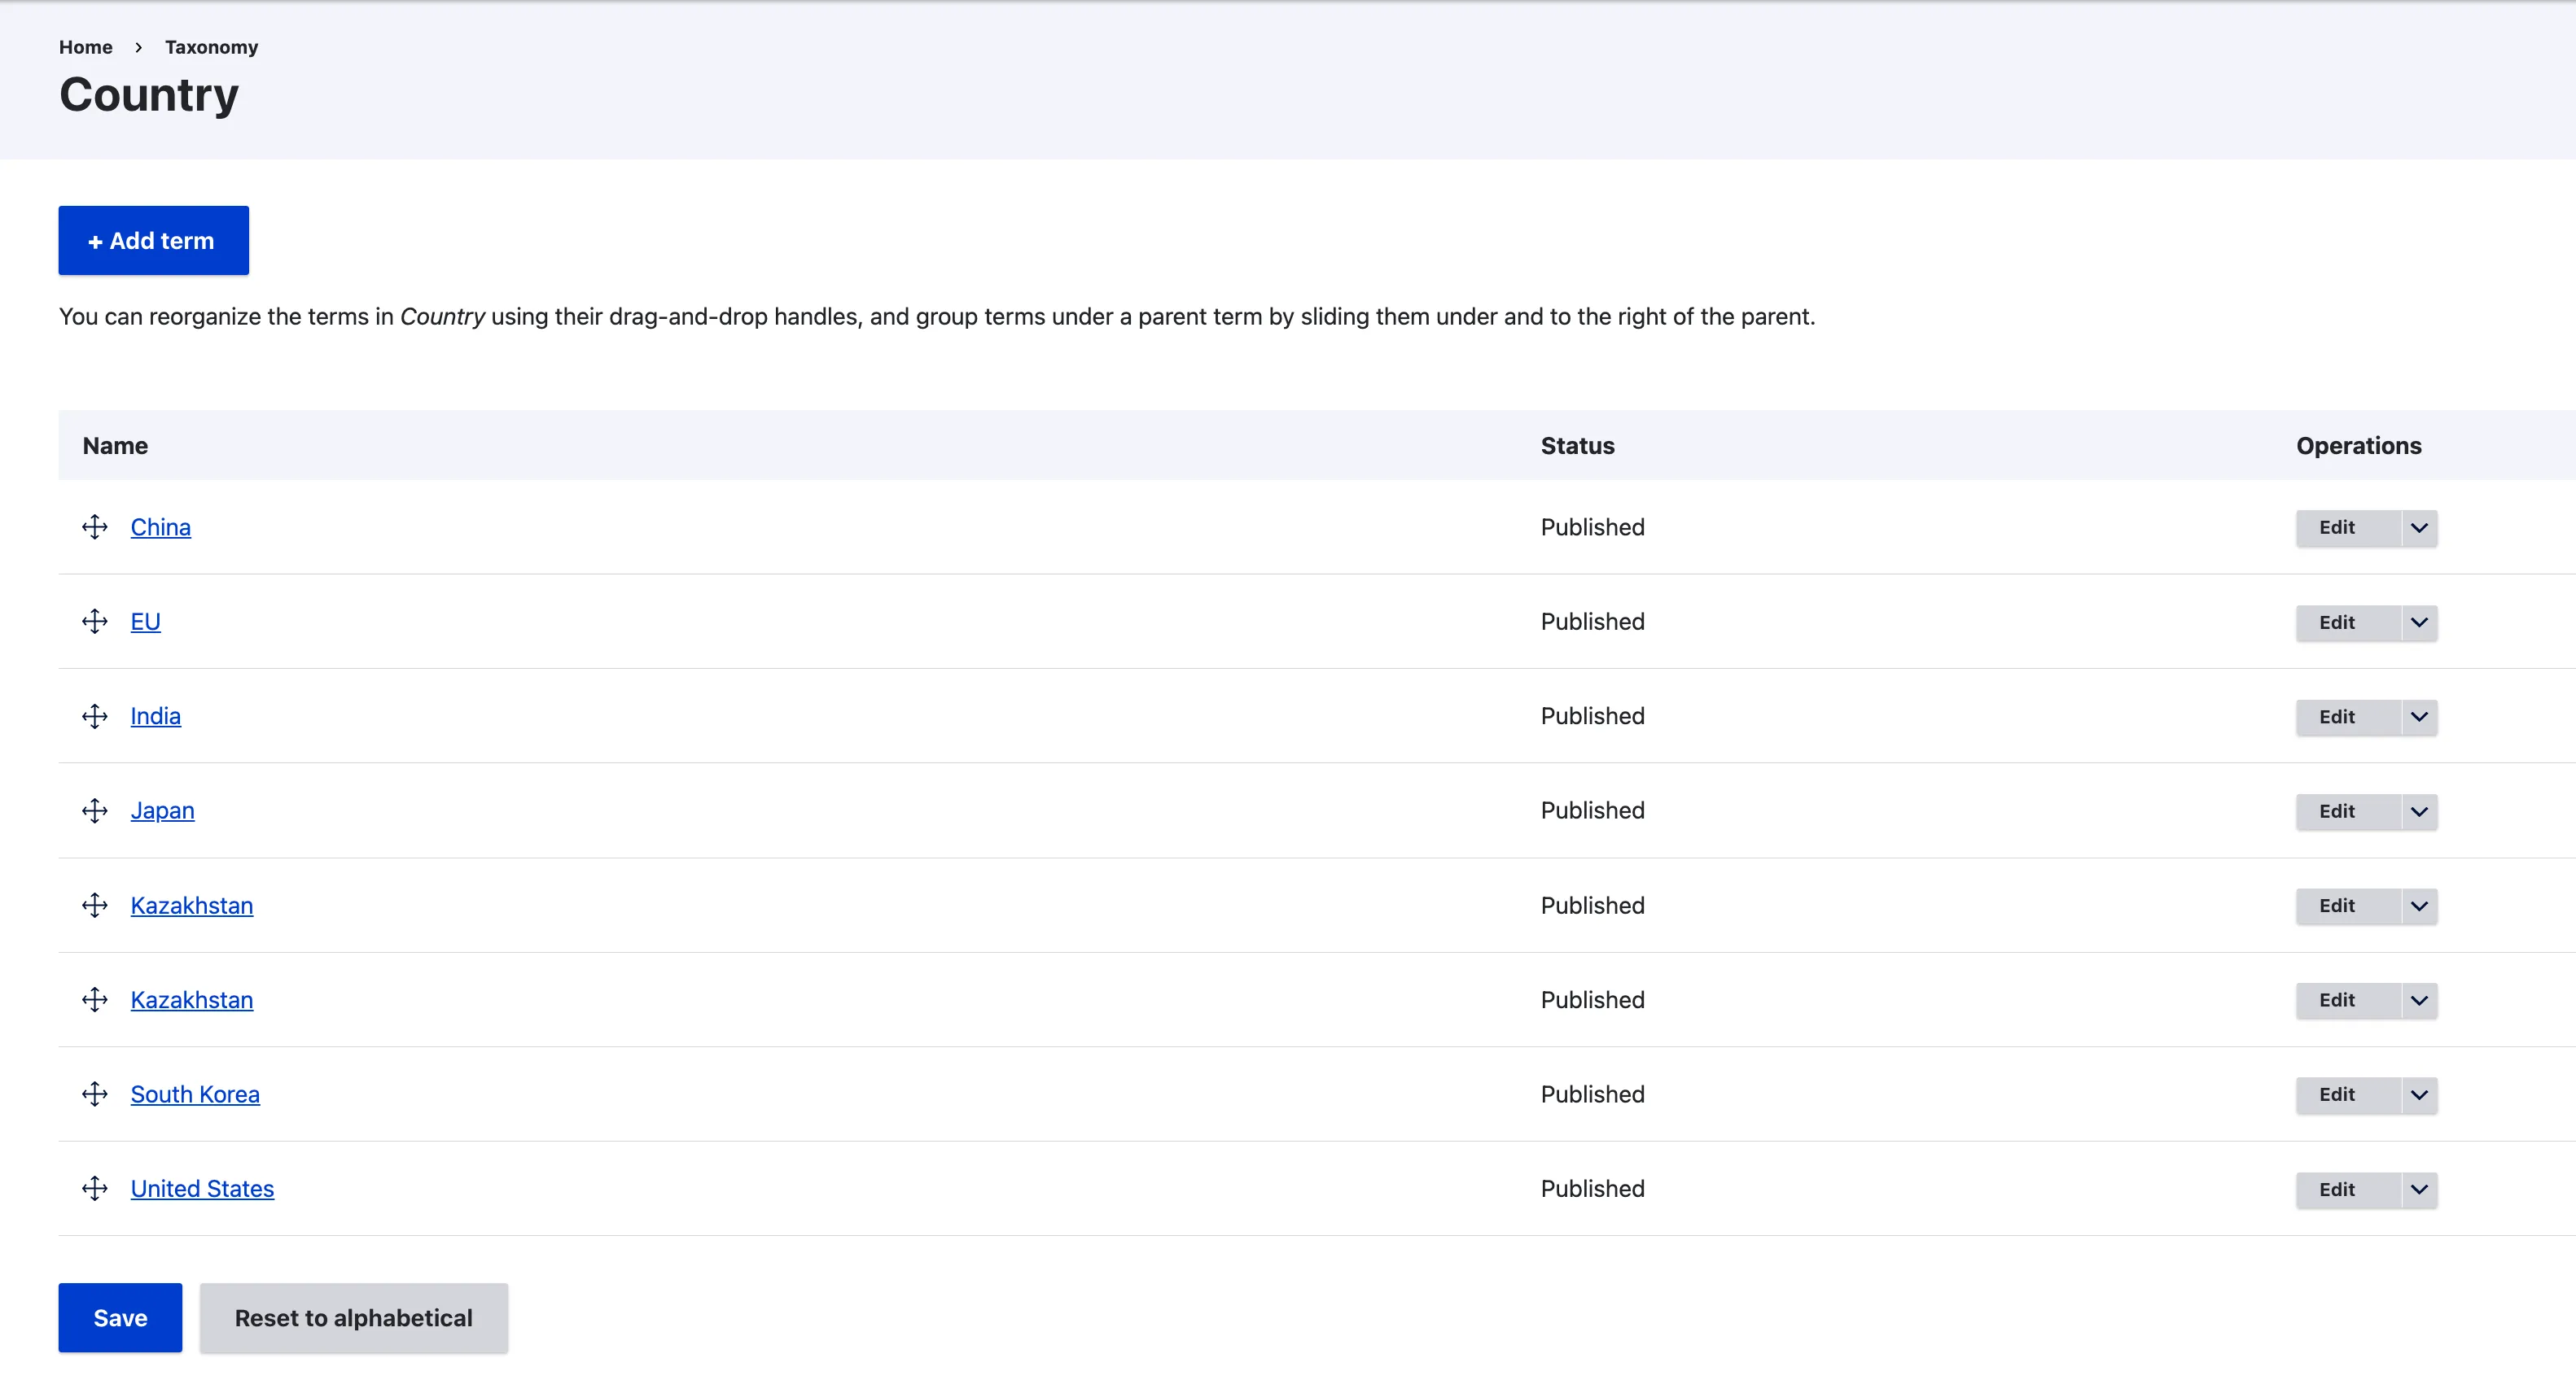Click the drag handle next to China
Viewport: 2576px width, 1393px height.
(x=95, y=526)
